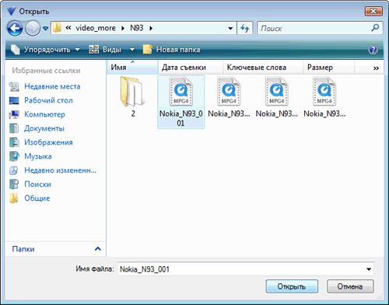Click the Недавно измененные icon
Image resolution: width=389 pixels, height=305 pixels.
click(x=14, y=170)
